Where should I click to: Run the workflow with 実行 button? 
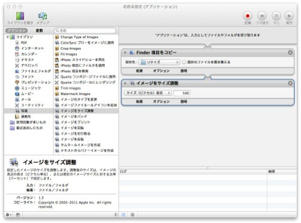[289, 16]
